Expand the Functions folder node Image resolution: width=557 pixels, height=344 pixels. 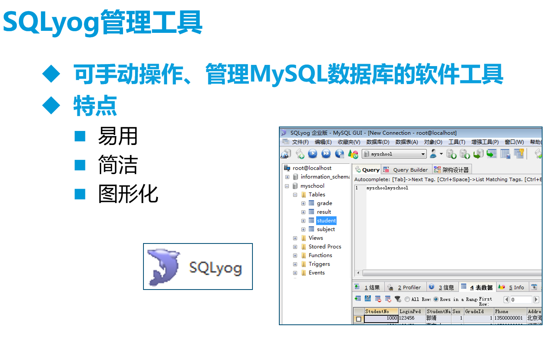click(x=295, y=255)
